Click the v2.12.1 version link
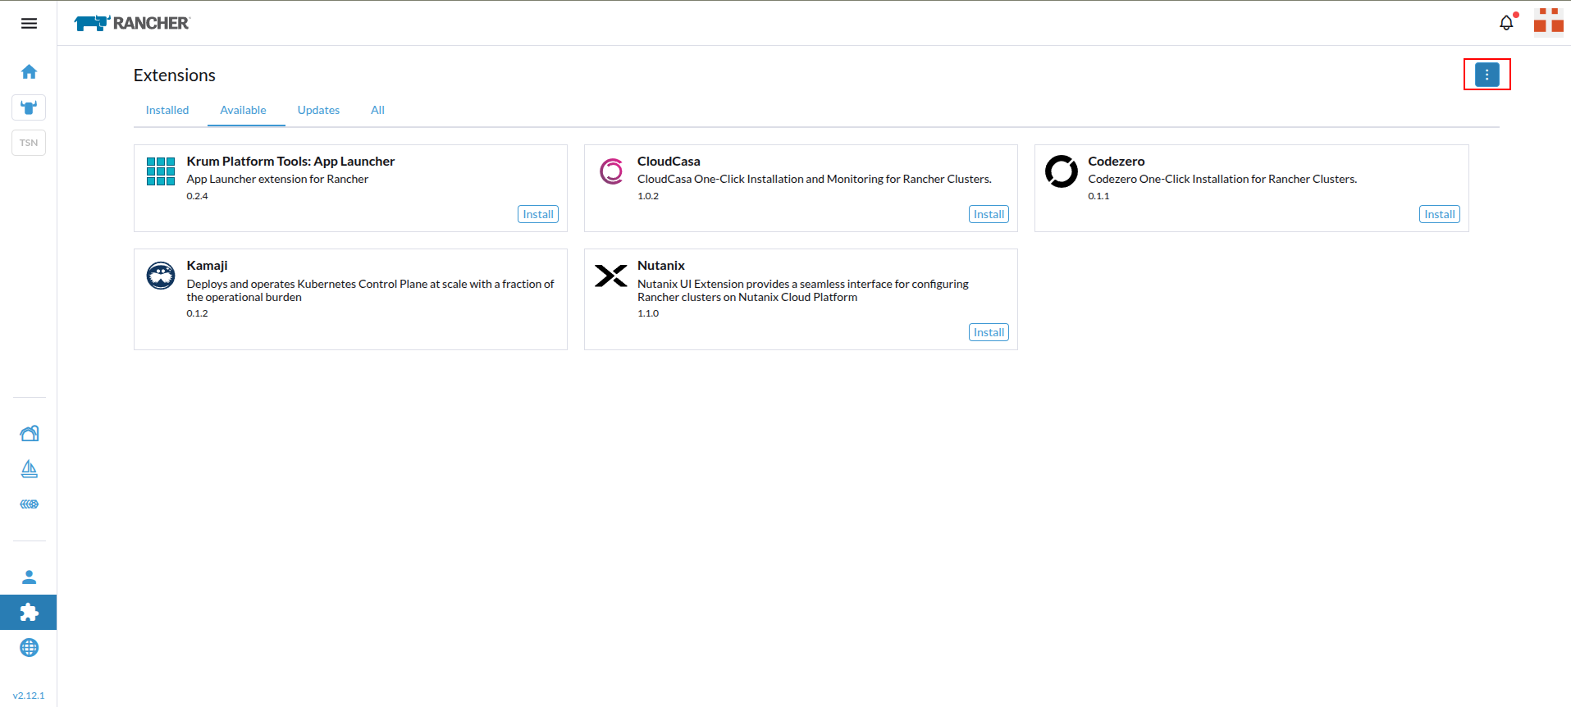This screenshot has width=1571, height=707. pyautogui.click(x=29, y=696)
